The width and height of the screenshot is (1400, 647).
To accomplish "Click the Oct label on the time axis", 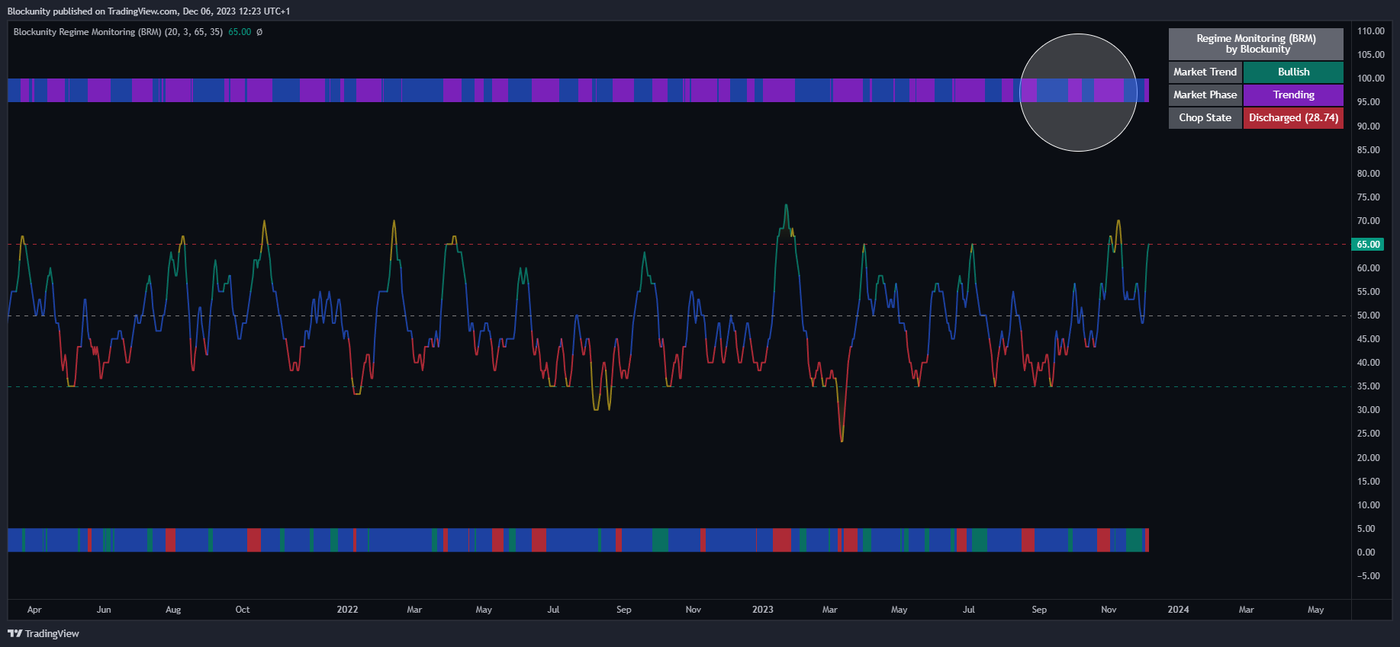I will coord(243,610).
